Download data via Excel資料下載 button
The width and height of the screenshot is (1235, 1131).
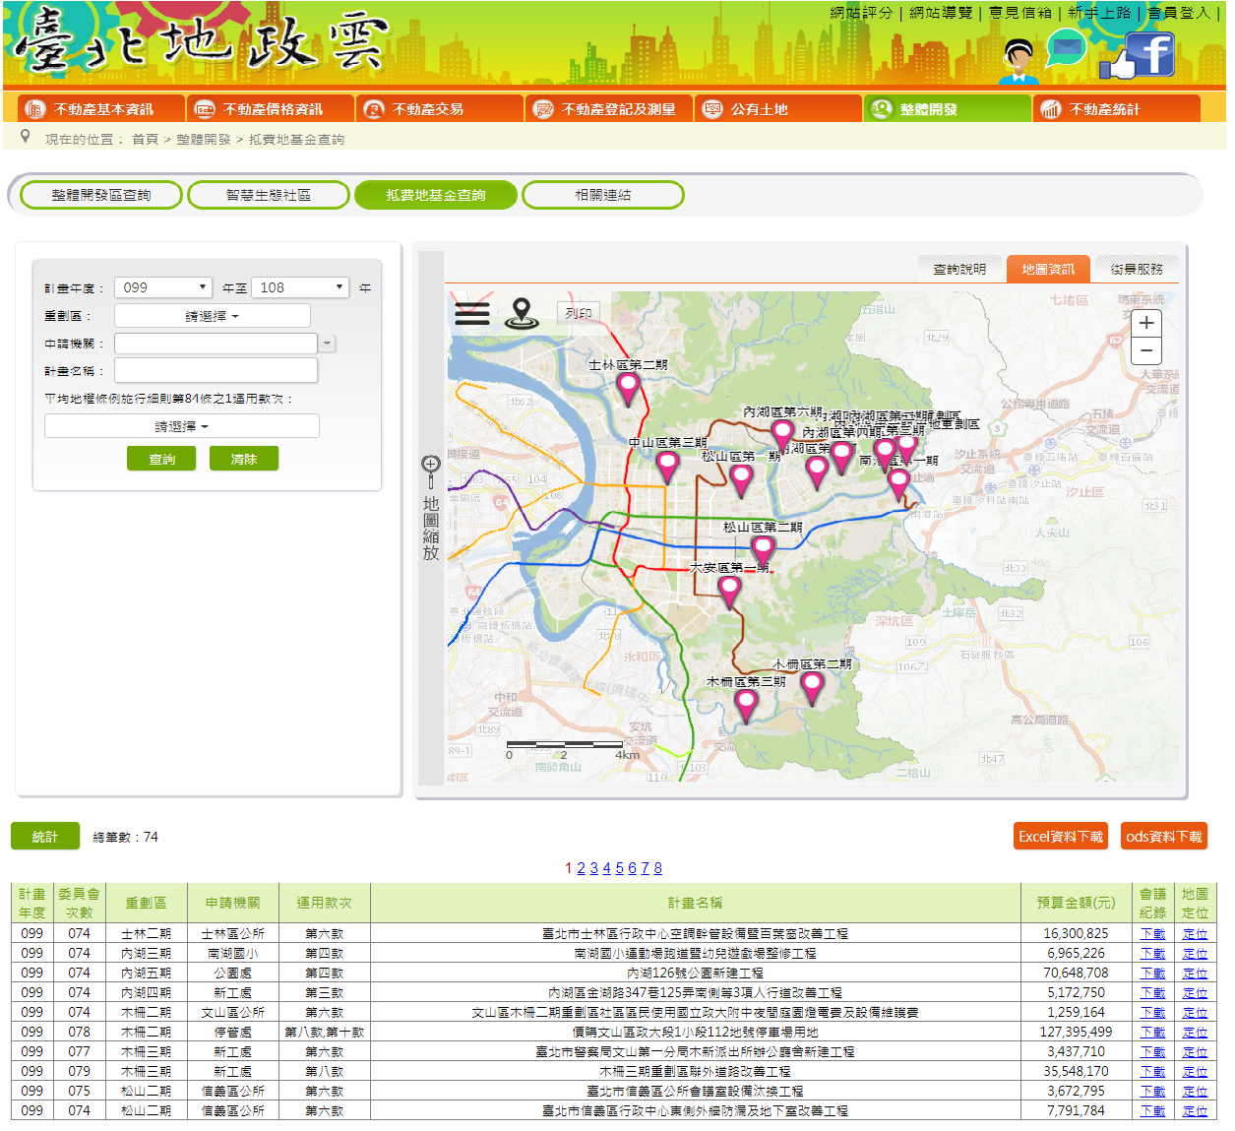[x=1060, y=837]
